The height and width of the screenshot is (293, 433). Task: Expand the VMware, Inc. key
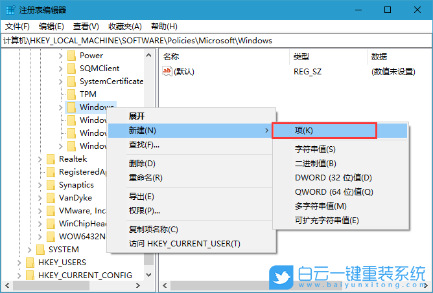[x=40, y=211]
